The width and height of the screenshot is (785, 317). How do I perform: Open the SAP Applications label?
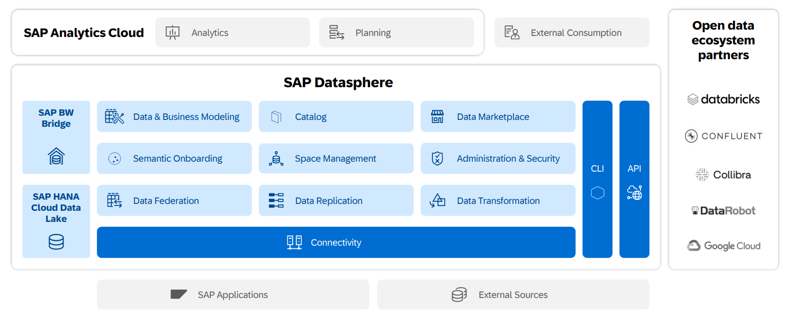tap(233, 295)
